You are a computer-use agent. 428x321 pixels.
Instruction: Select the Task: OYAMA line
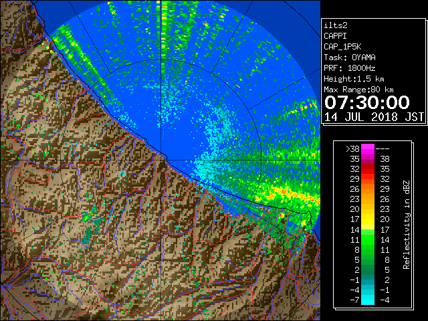tap(350, 58)
